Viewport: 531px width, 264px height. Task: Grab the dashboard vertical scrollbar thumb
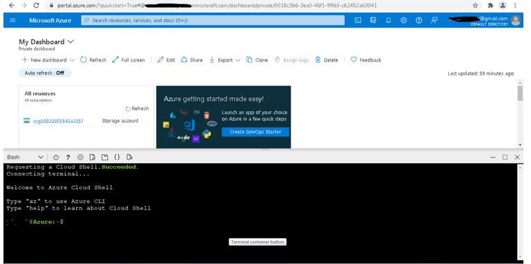pyautogui.click(x=520, y=93)
